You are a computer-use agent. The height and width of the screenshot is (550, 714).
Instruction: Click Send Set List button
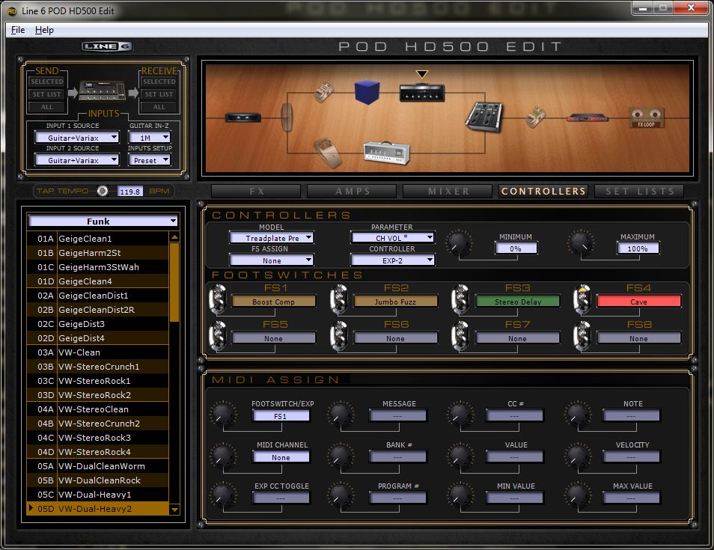[47, 94]
